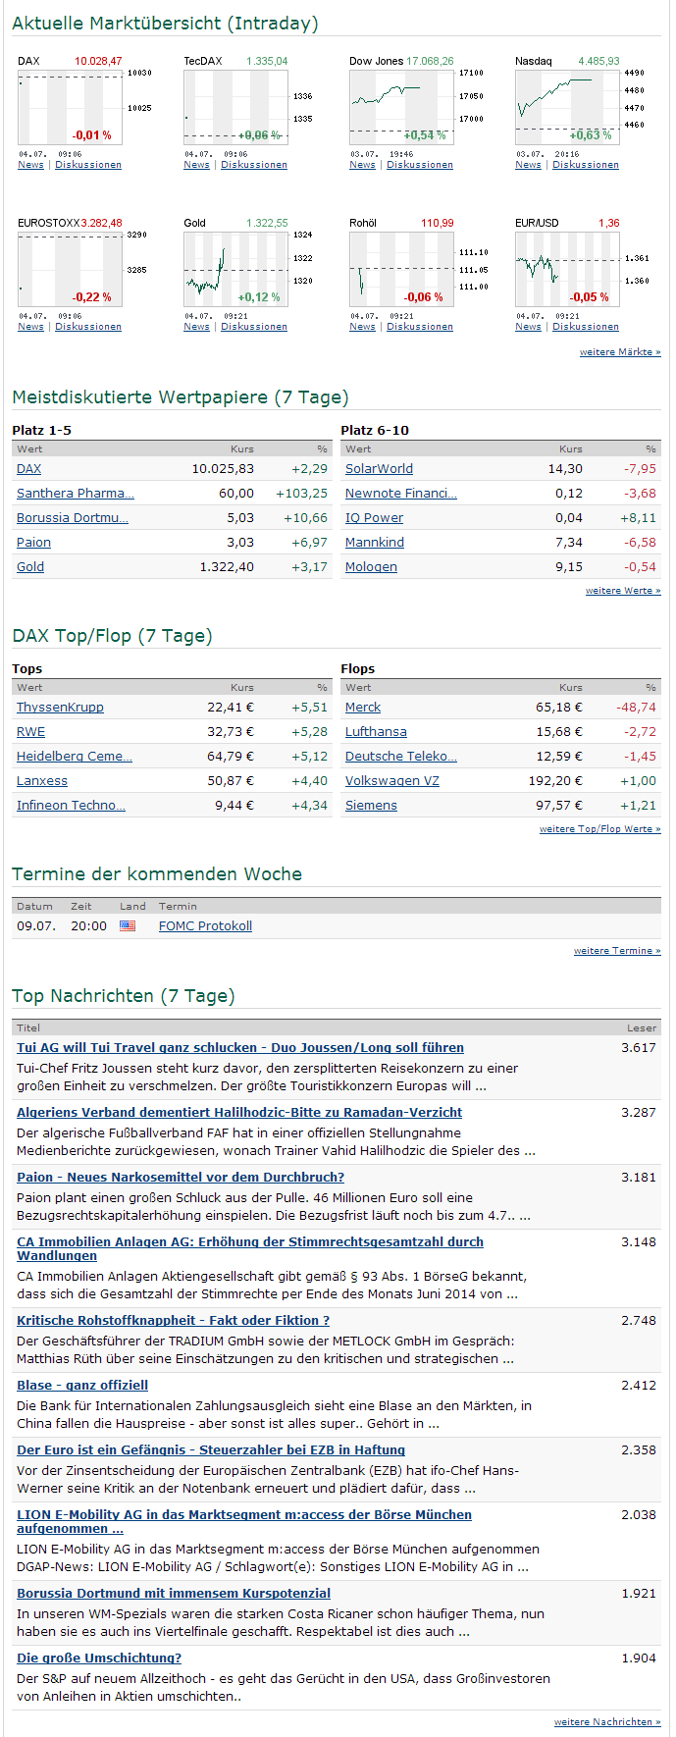Screen dimensions: 676x1737
Task: Open the FOMC Protokoll event
Action: point(205,926)
